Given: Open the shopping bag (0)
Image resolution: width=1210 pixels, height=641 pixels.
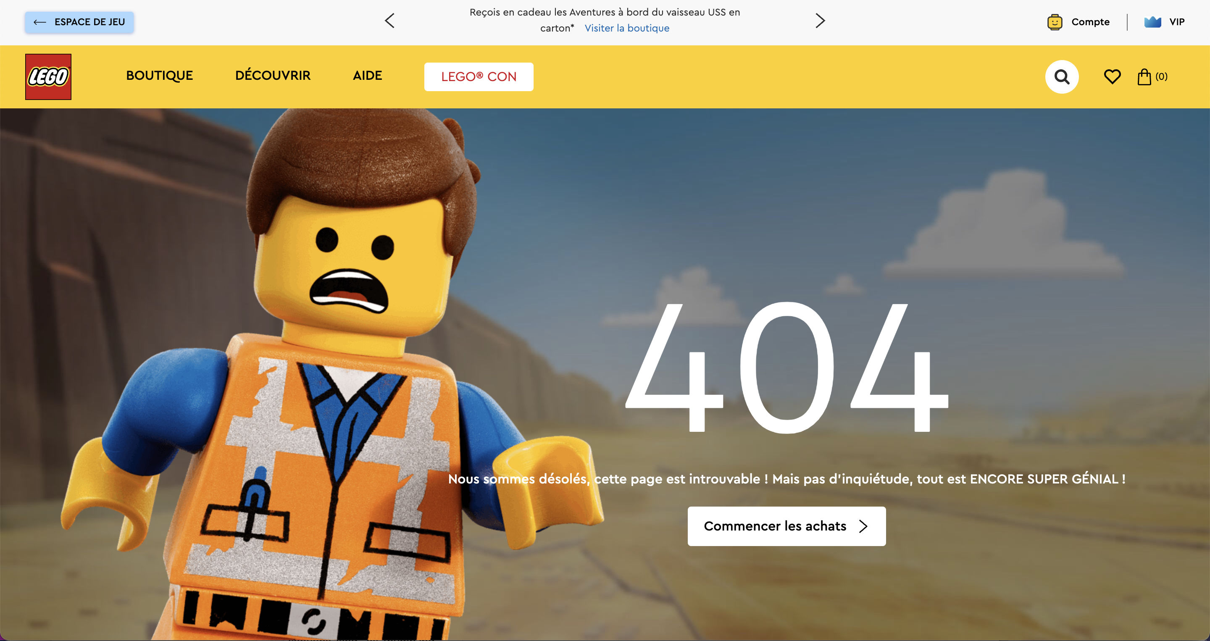Looking at the screenshot, I should [1152, 76].
